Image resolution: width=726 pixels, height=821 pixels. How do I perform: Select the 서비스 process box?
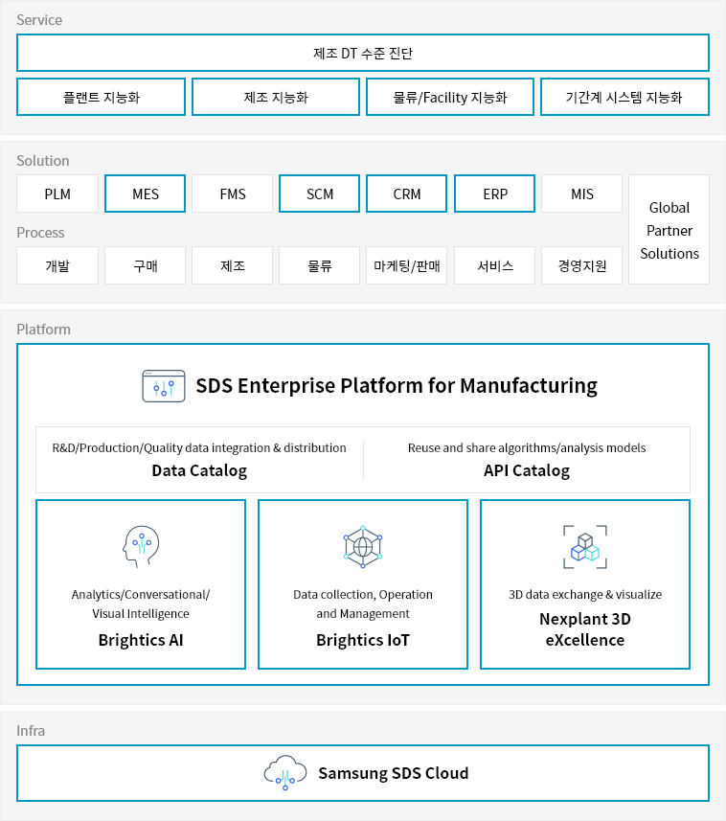494,265
